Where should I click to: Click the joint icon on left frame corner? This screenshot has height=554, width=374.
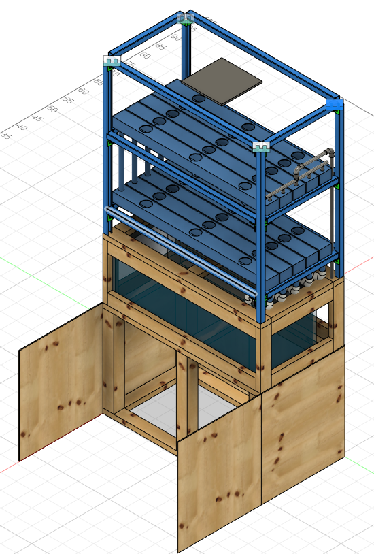112,61
